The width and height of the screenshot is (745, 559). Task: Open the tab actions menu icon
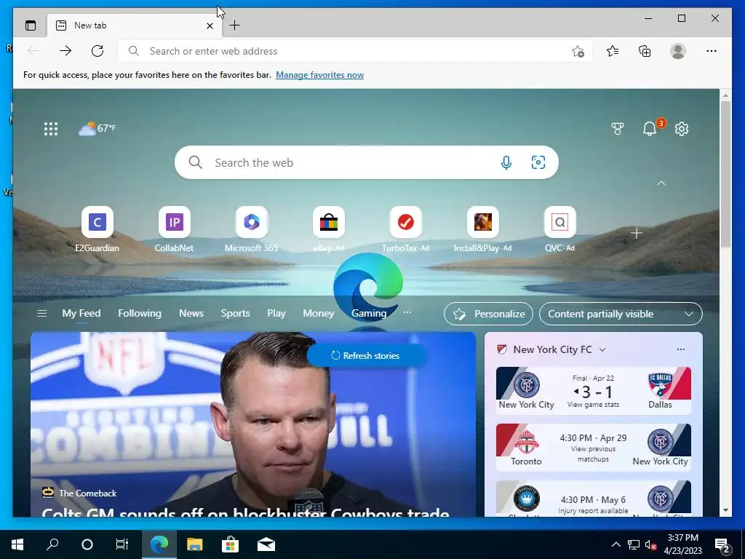31,25
